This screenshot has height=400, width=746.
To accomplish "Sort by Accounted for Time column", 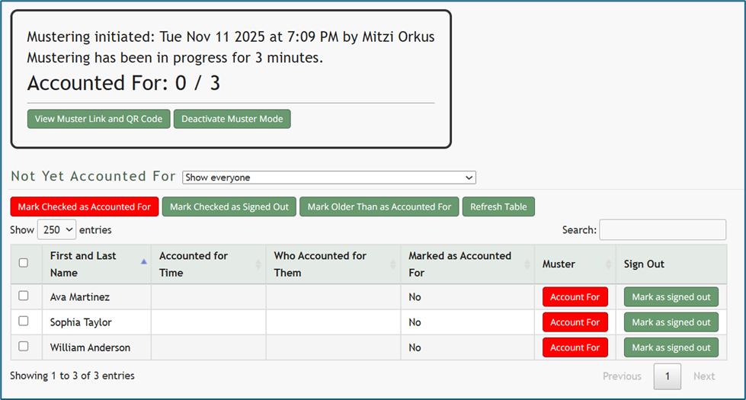I will 194,264.
